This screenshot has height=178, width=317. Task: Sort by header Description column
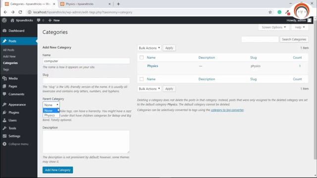coord(207,57)
